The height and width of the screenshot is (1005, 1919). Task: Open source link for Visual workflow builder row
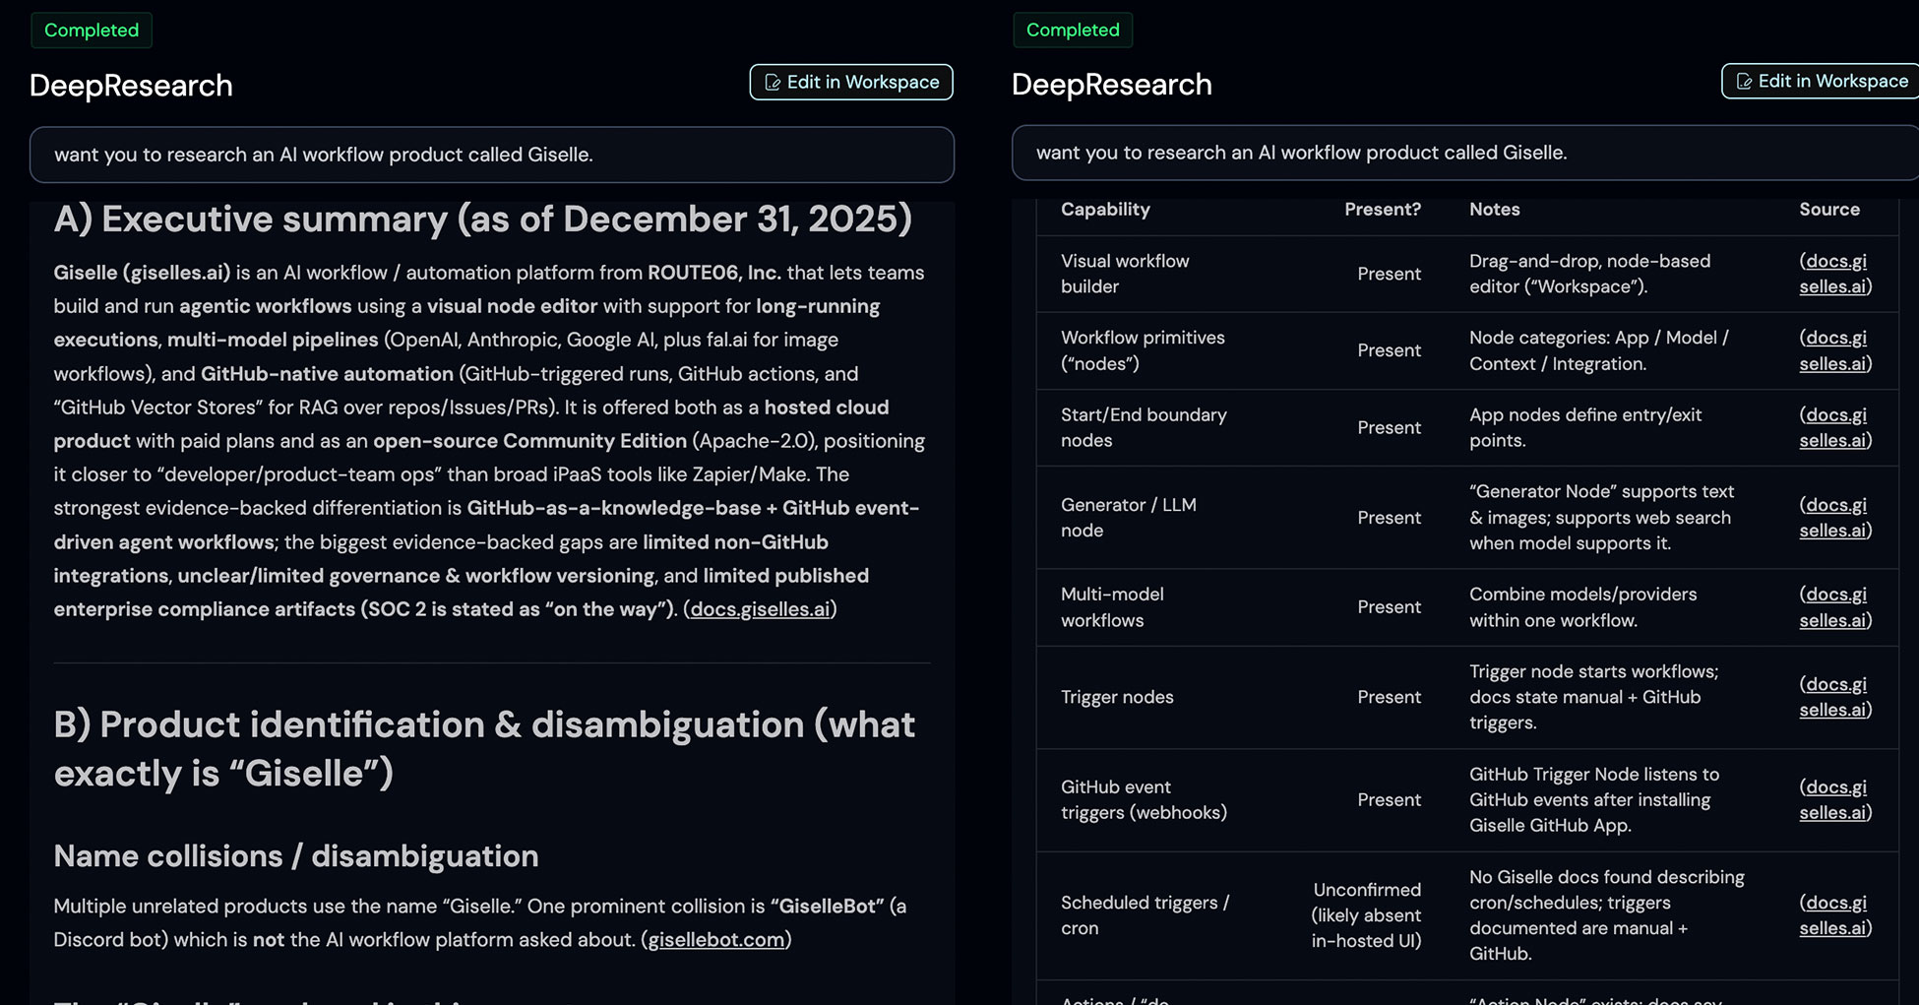(x=1834, y=274)
